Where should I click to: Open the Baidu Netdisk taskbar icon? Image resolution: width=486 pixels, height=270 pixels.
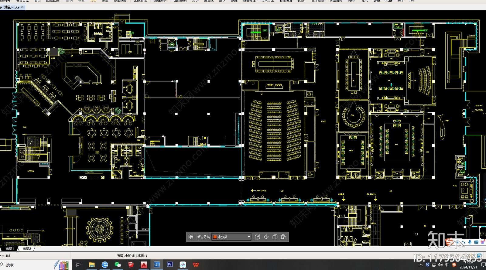tap(183, 265)
